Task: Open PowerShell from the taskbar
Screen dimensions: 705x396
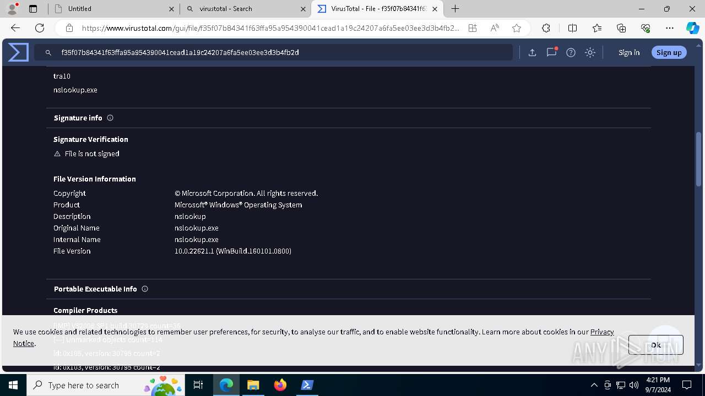Action: pos(307,385)
